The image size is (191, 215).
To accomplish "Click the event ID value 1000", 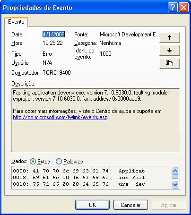I will (105, 54).
